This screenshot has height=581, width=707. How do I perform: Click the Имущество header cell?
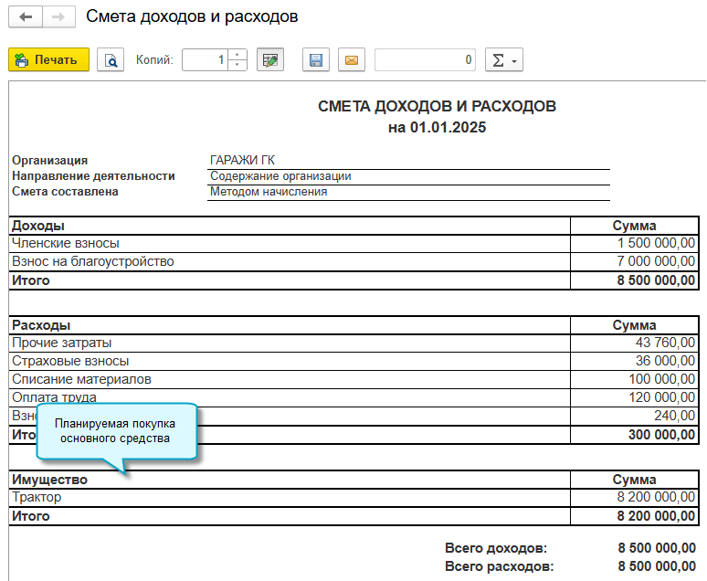tap(290, 480)
